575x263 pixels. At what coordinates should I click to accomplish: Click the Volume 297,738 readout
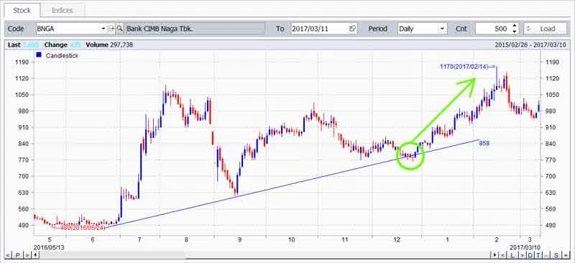(x=109, y=45)
